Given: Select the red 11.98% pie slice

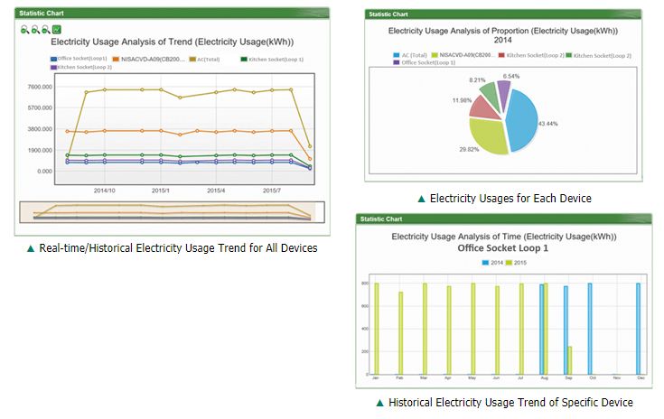Looking at the screenshot, I should (483, 108).
